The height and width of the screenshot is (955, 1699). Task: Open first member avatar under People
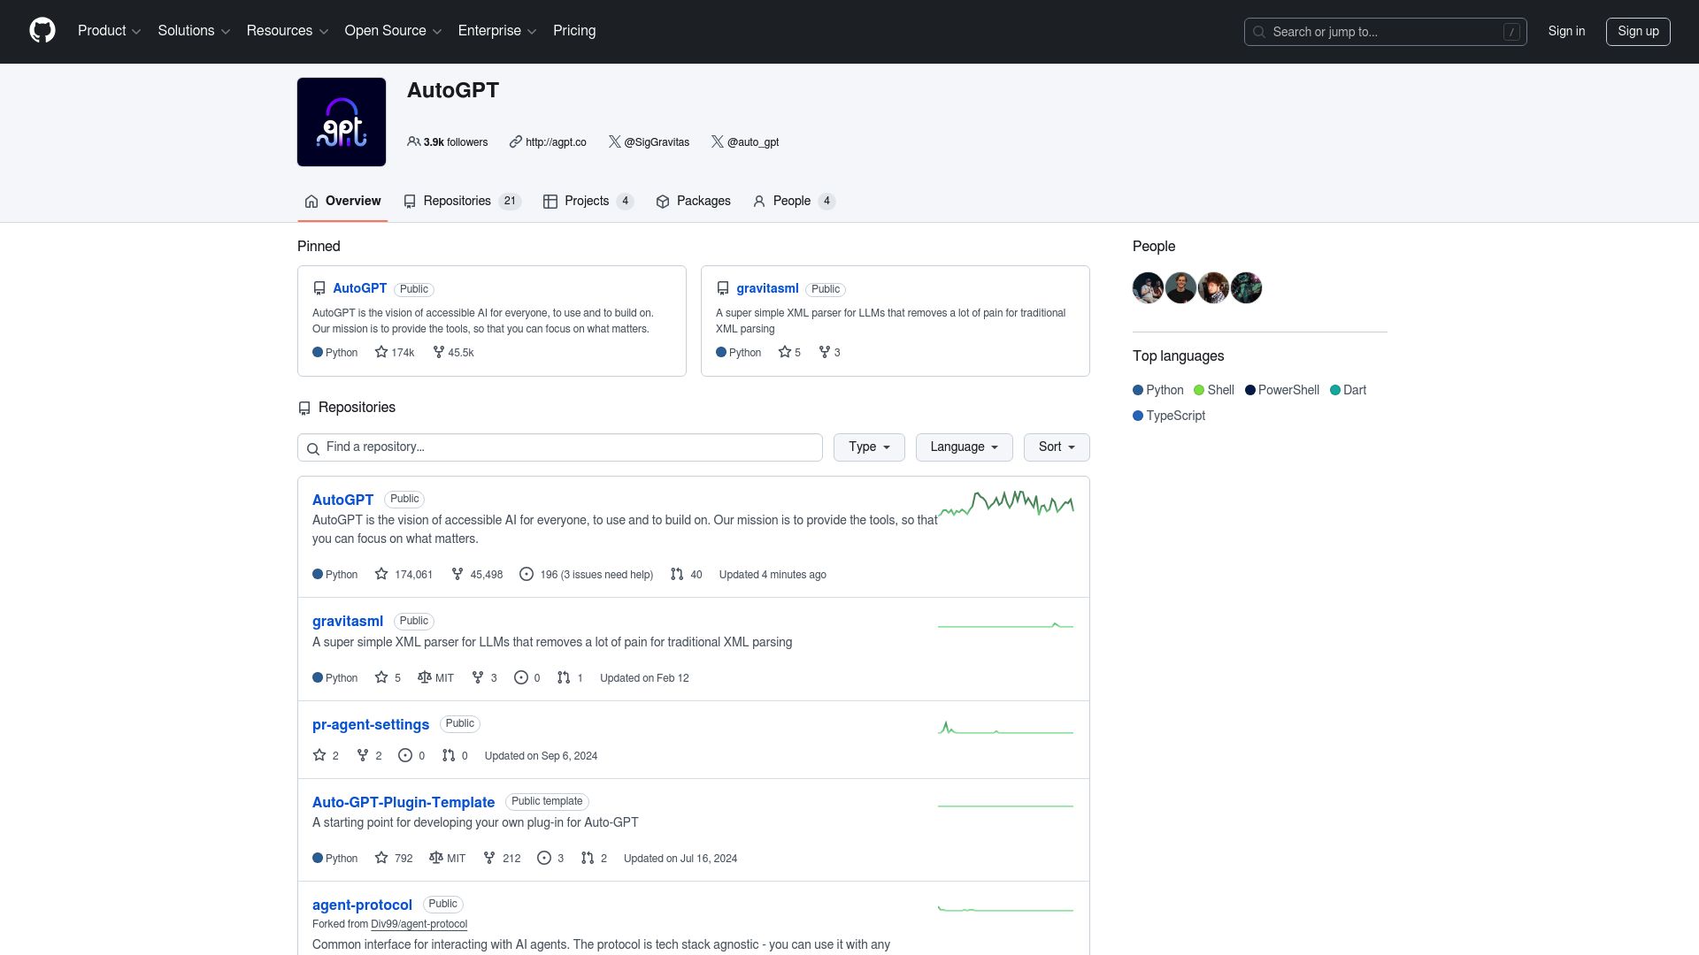coord(1148,288)
